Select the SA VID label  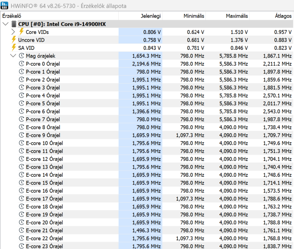click(x=26, y=48)
